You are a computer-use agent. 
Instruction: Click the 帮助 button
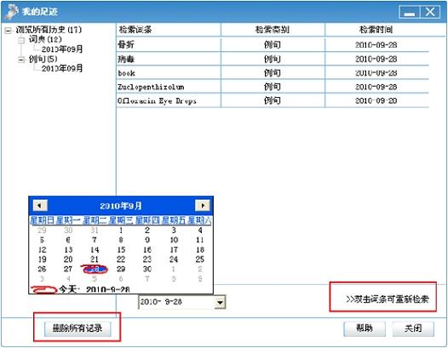[365, 328]
